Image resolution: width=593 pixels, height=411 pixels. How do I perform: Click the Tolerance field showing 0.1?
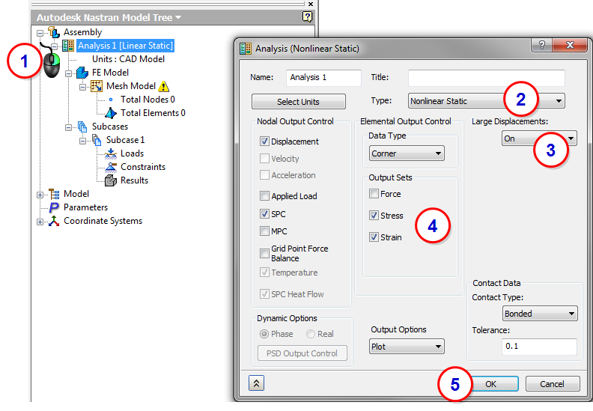coord(540,347)
